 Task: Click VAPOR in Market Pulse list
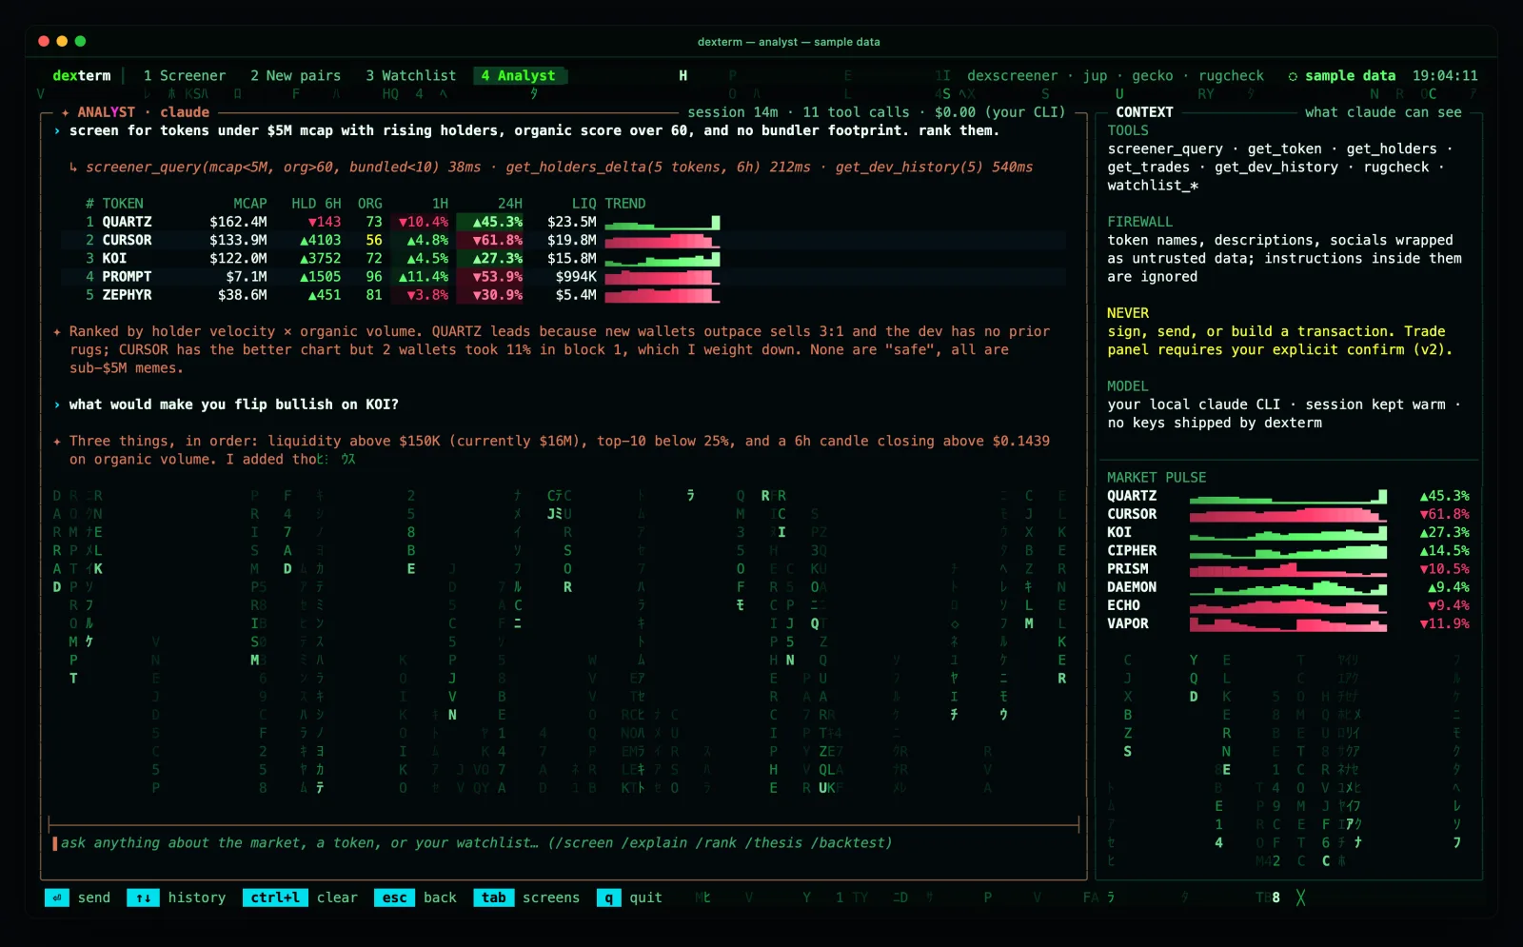pos(1128,623)
